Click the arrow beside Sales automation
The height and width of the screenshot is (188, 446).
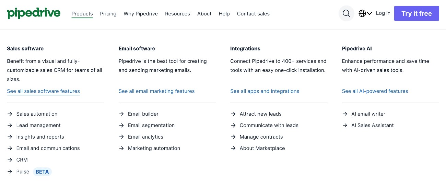tap(10, 114)
